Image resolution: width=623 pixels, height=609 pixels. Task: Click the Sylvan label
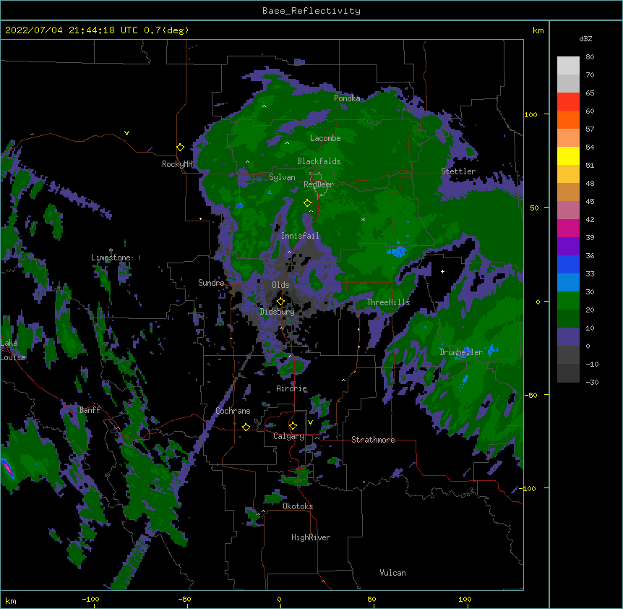click(282, 177)
